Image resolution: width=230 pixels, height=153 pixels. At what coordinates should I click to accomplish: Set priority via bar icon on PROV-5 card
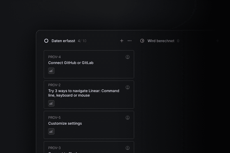[x=51, y=131]
